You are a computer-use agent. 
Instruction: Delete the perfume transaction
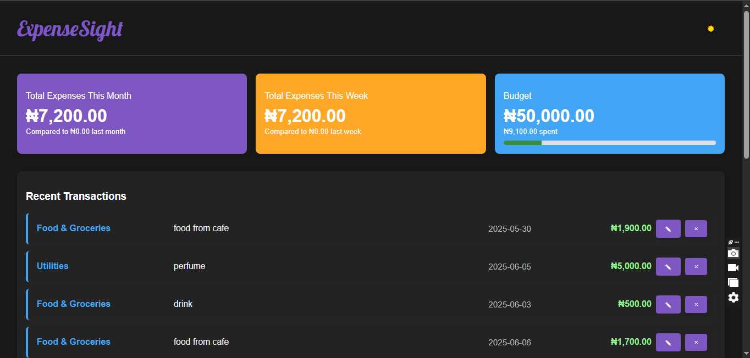point(696,267)
